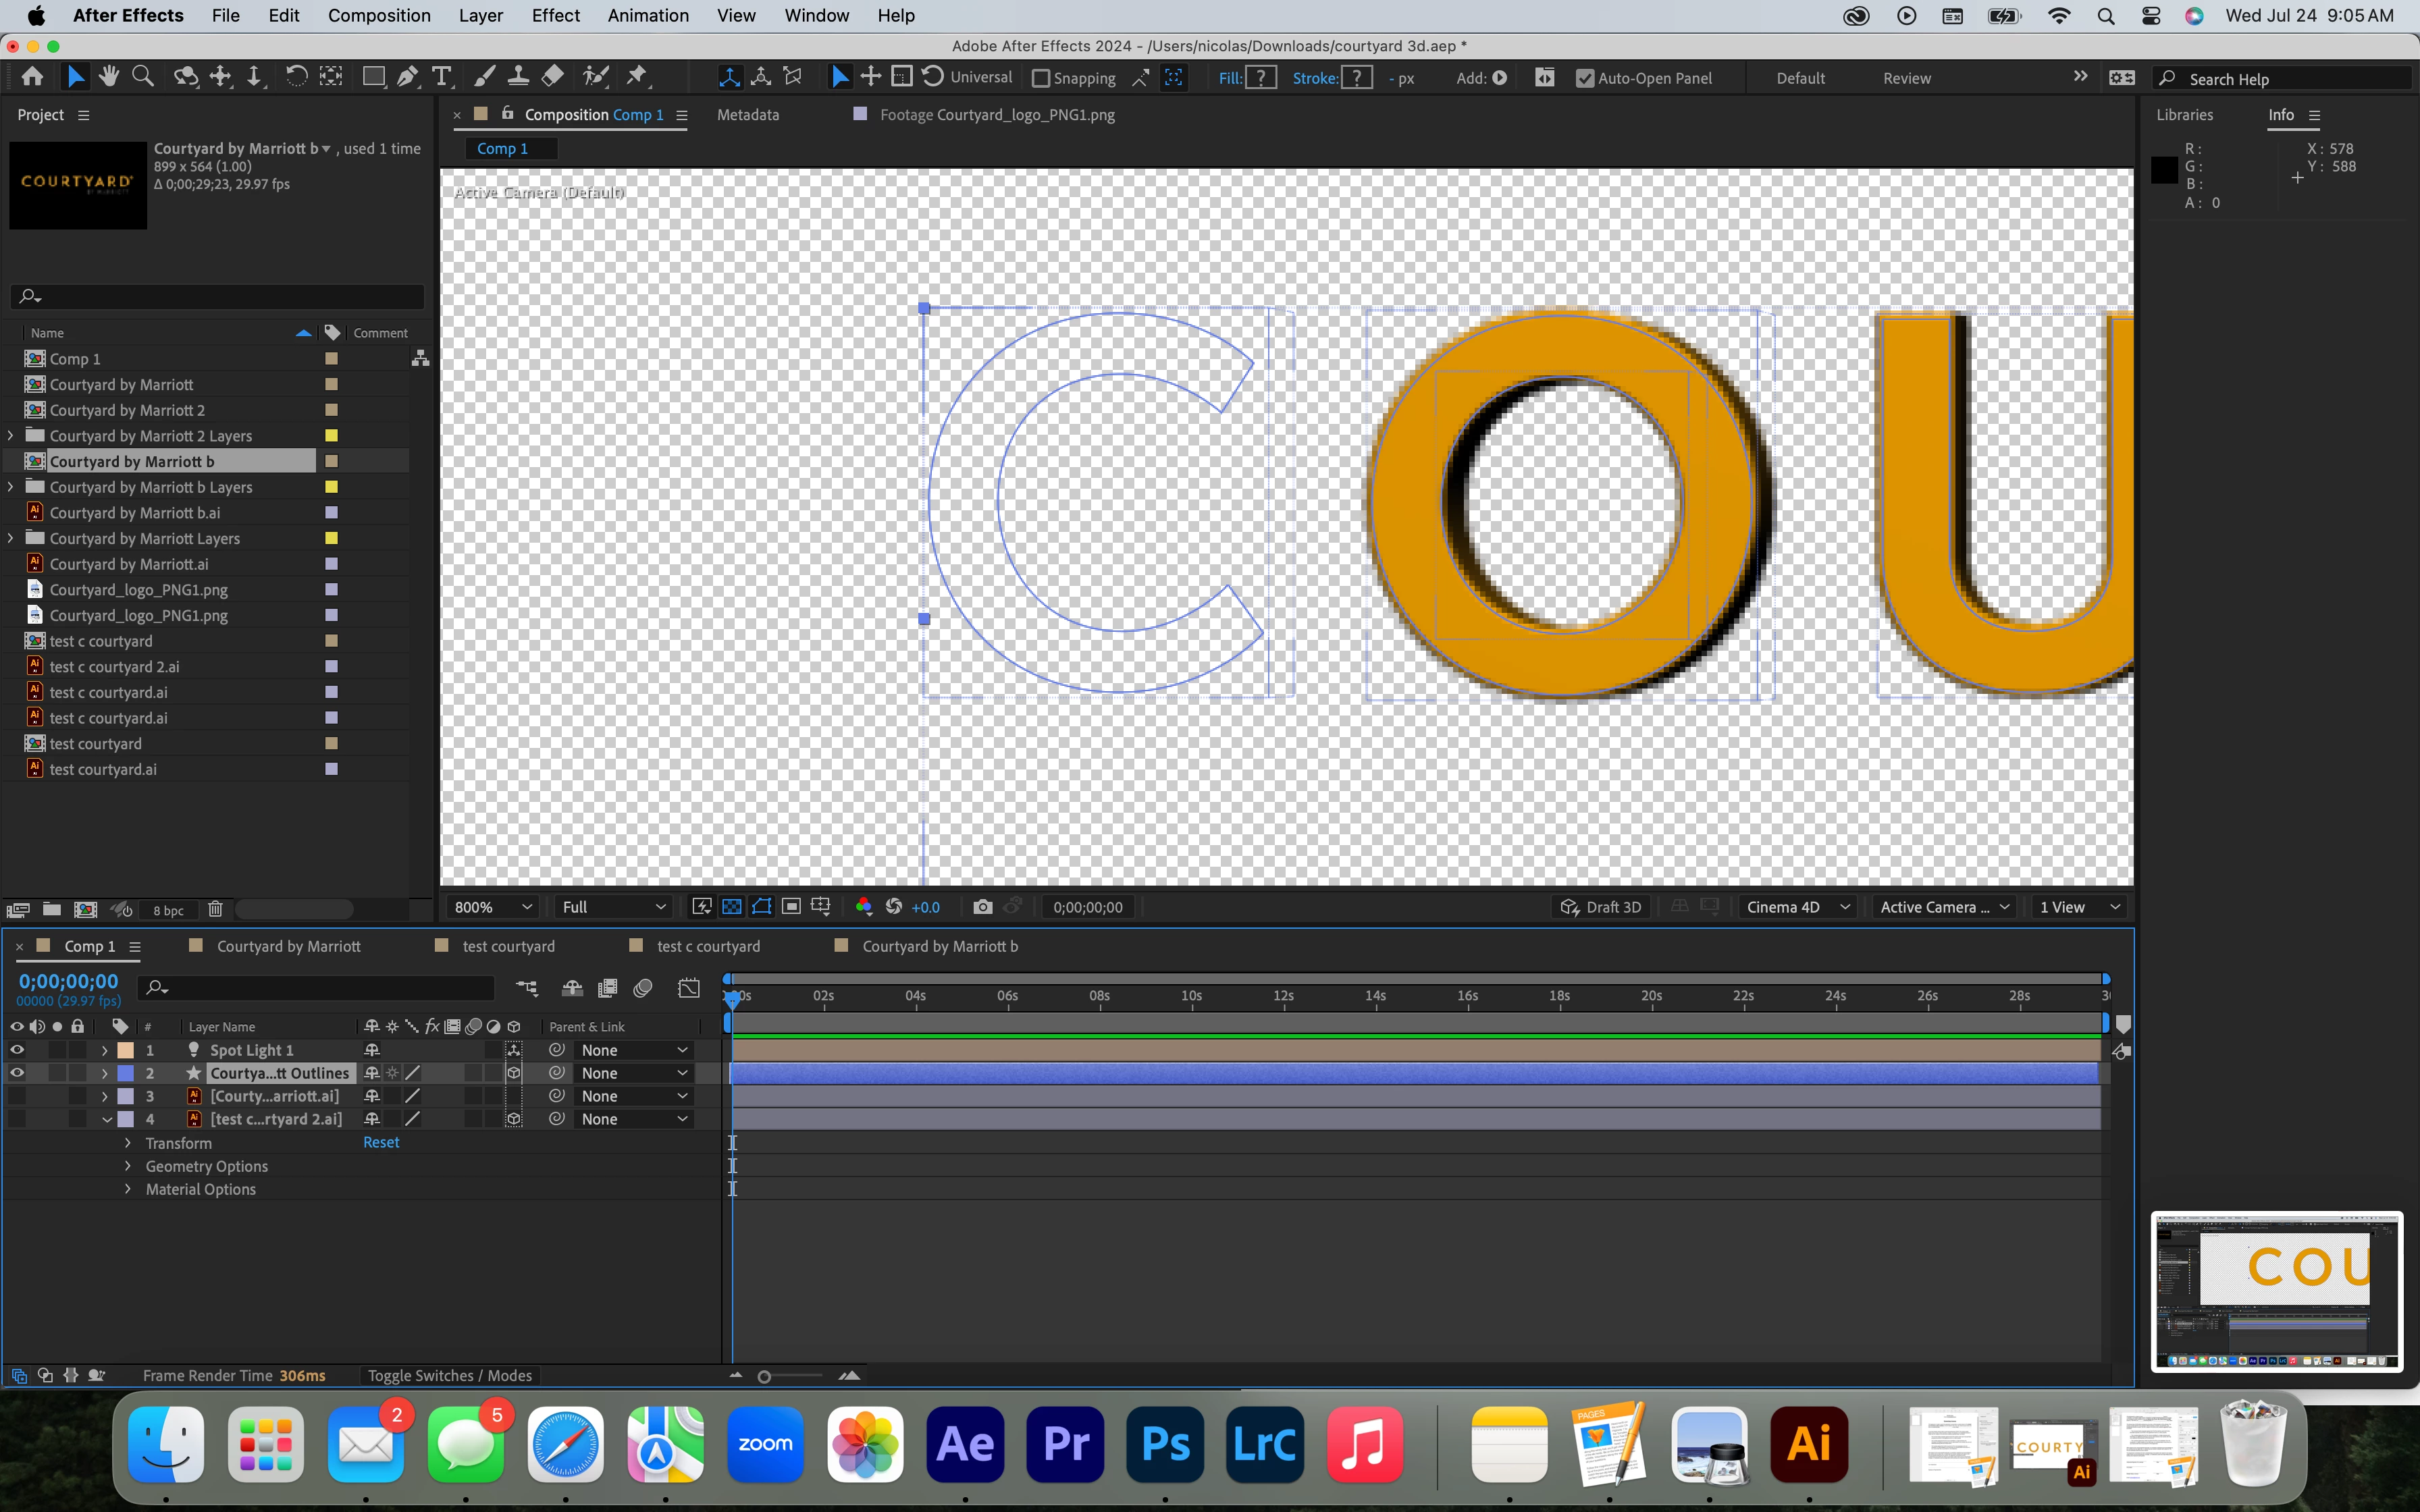Hide the Spot Light 1 layer
The height and width of the screenshot is (1512, 2420).
(x=17, y=1050)
